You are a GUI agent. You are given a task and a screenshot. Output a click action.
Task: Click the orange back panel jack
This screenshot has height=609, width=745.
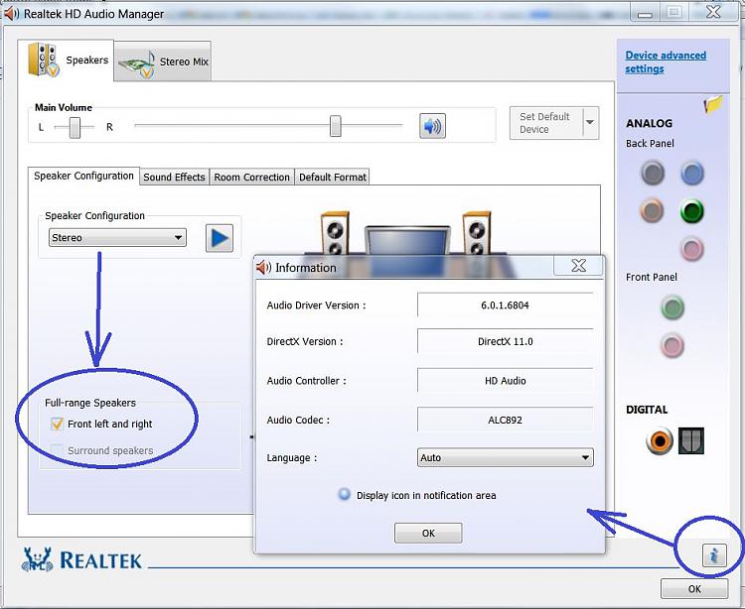(652, 210)
